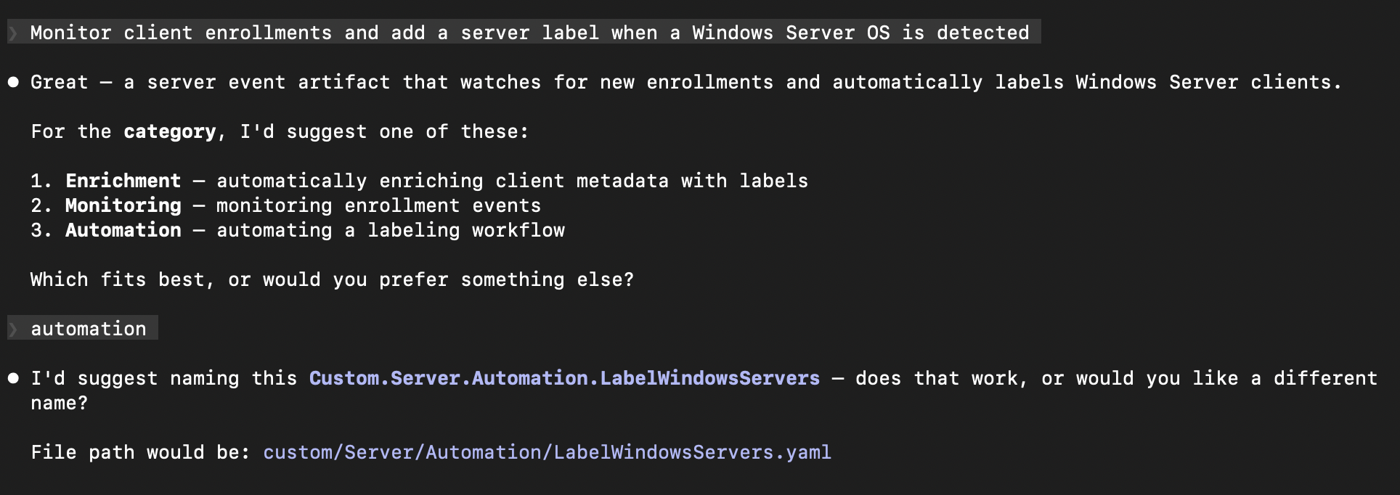This screenshot has height=495, width=1400.
Task: Select the bold "Monitoring" option
Action: pyautogui.click(x=123, y=205)
